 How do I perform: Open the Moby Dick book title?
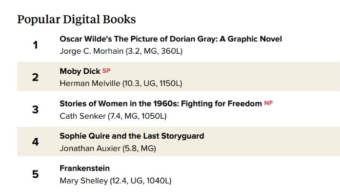pyautogui.click(x=80, y=71)
